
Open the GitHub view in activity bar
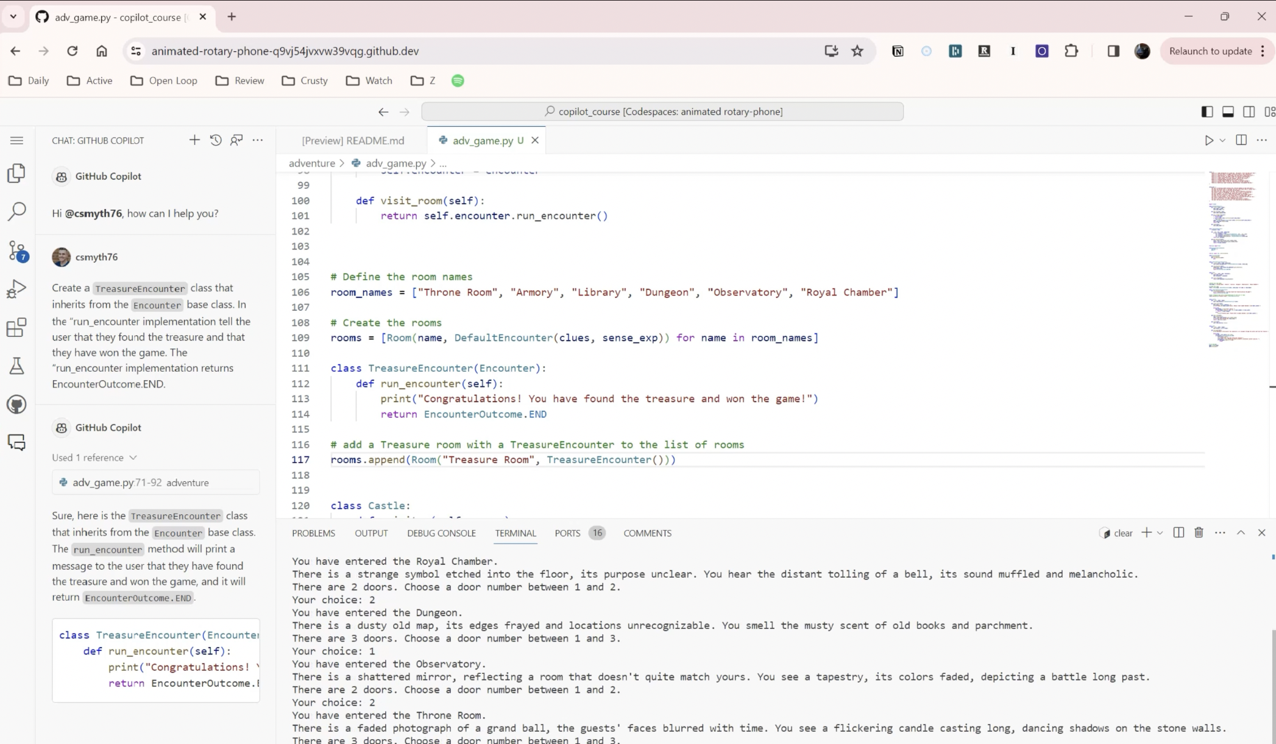tap(16, 405)
